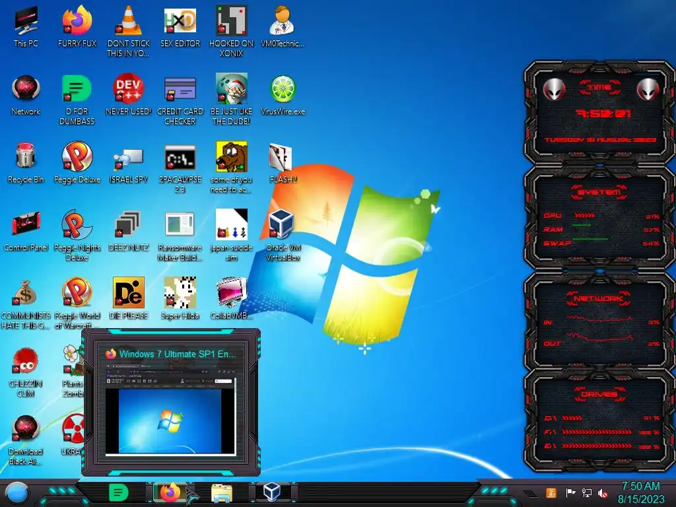This screenshot has width=676, height=507.
Task: Select the VM0Technic desktop icon
Action: click(283, 20)
